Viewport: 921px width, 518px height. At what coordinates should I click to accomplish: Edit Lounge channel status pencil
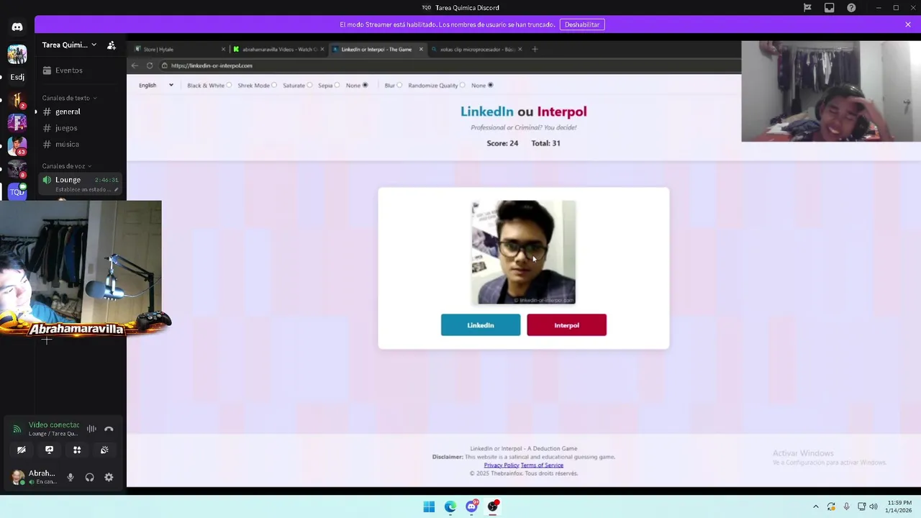coord(116,190)
